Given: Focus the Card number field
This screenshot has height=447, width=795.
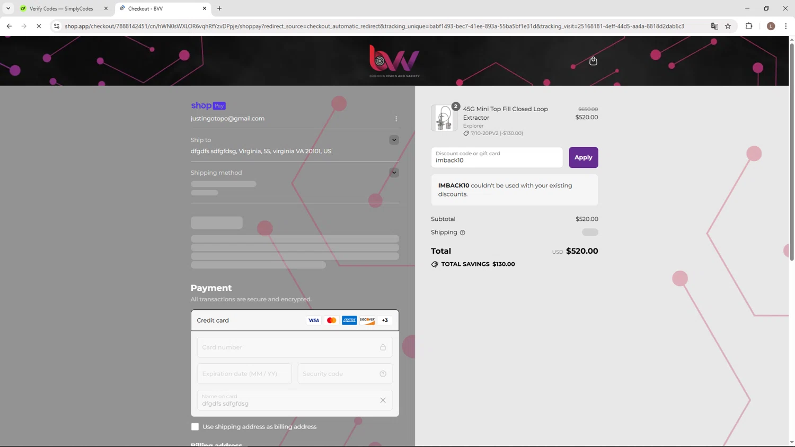Looking at the screenshot, I should [x=295, y=347].
